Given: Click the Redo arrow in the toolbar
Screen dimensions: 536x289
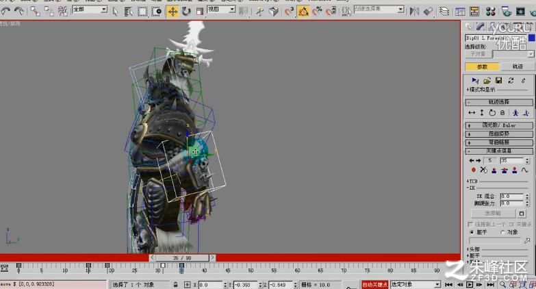Looking at the screenshot, I should click(19, 11).
